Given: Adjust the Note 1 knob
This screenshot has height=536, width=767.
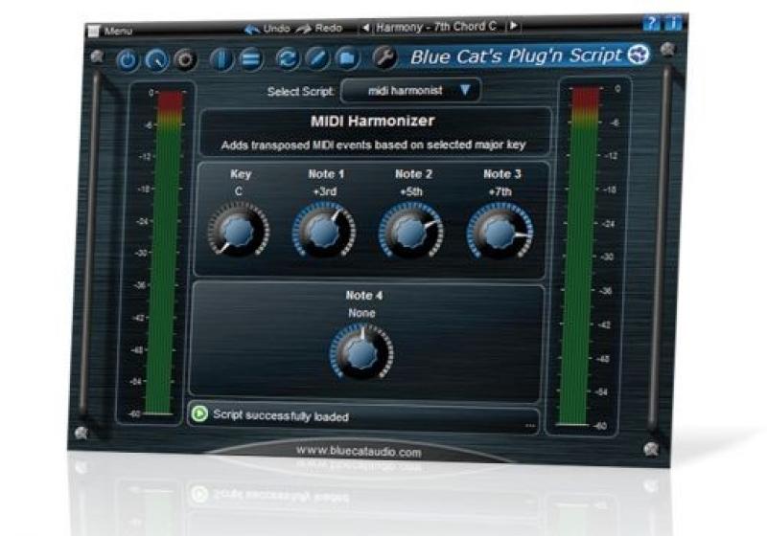Looking at the screenshot, I should click(324, 231).
